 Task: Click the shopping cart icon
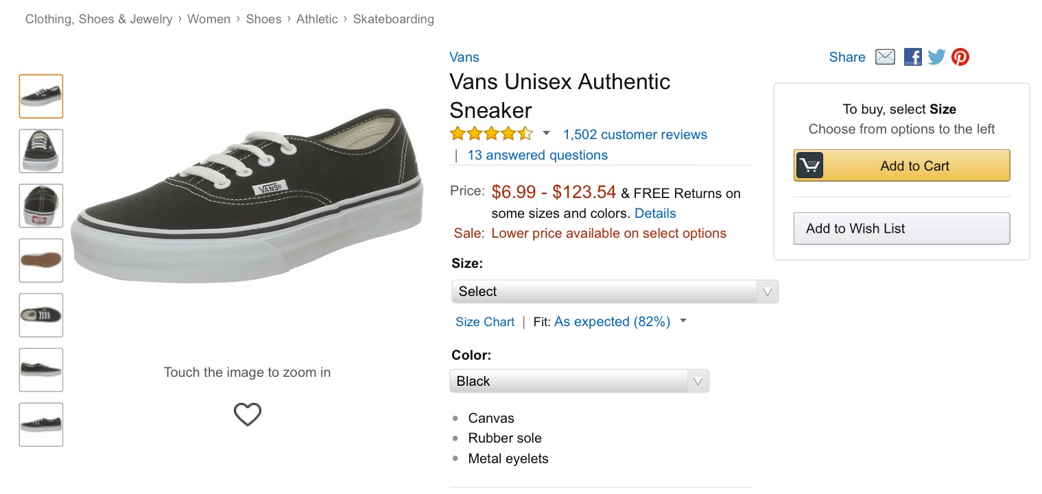810,166
